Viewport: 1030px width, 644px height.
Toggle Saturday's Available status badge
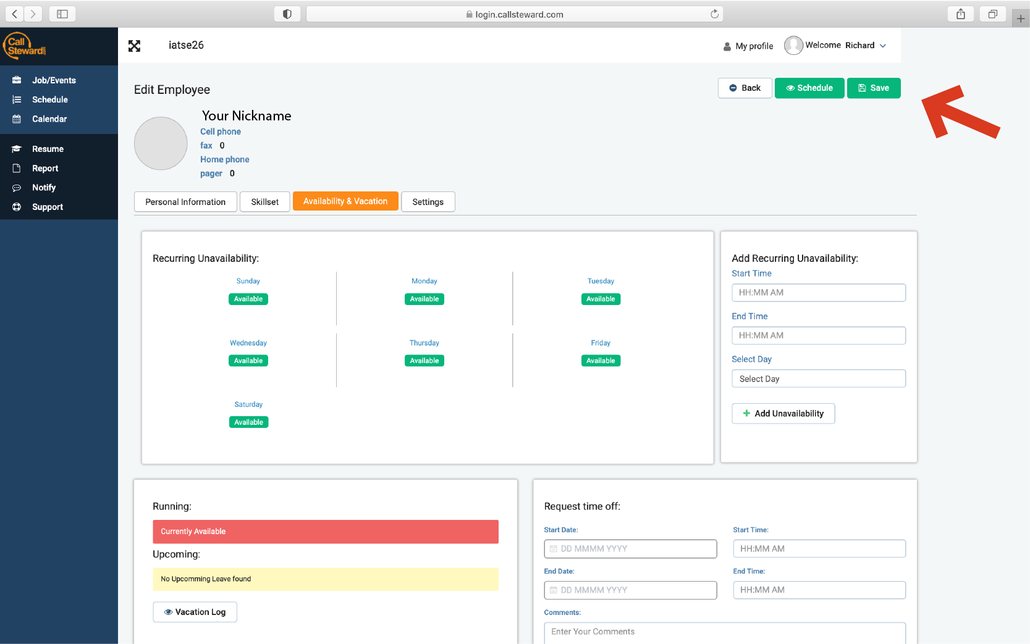click(x=248, y=422)
